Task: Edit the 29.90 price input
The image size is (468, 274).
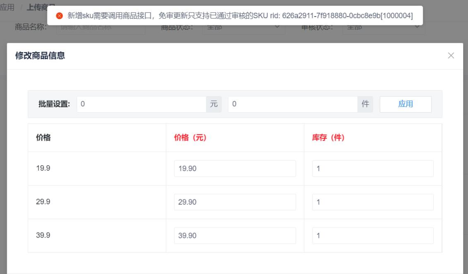Action: click(x=235, y=202)
